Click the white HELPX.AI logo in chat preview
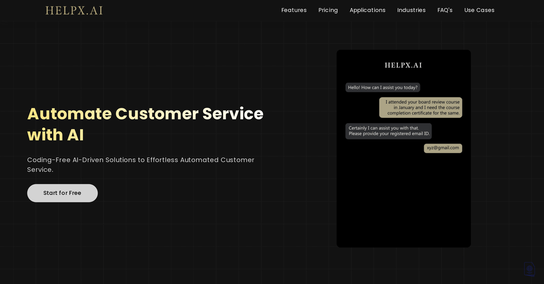Image resolution: width=544 pixels, height=284 pixels. [x=403, y=65]
